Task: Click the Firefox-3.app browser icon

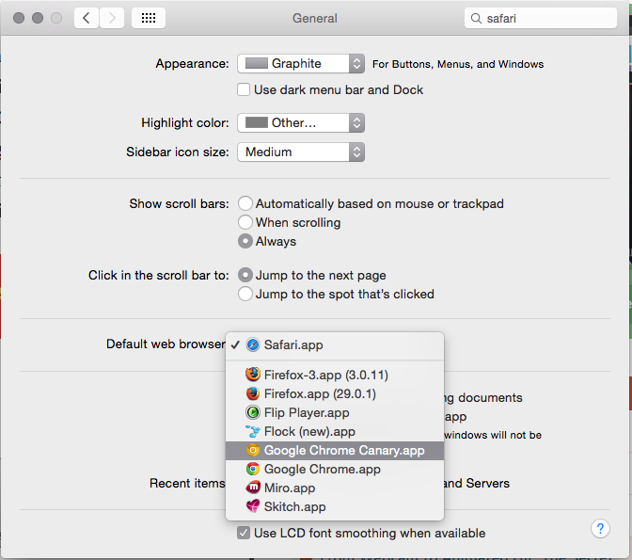Action: click(x=252, y=375)
